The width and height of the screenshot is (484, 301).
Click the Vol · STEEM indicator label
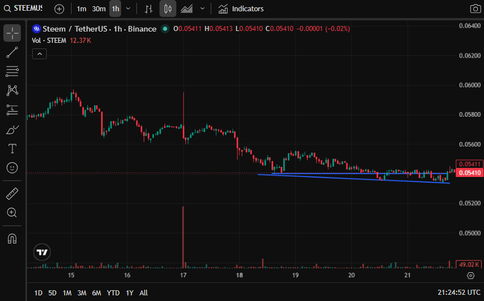(49, 41)
